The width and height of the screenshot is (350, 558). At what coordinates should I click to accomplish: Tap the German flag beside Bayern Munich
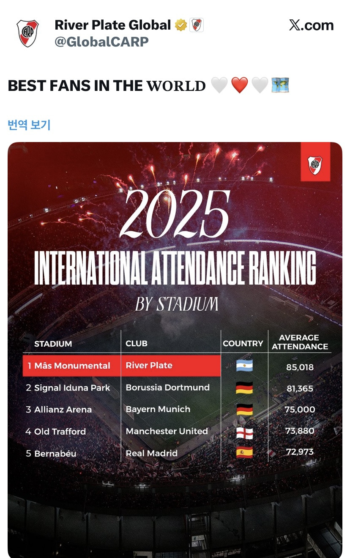click(244, 410)
